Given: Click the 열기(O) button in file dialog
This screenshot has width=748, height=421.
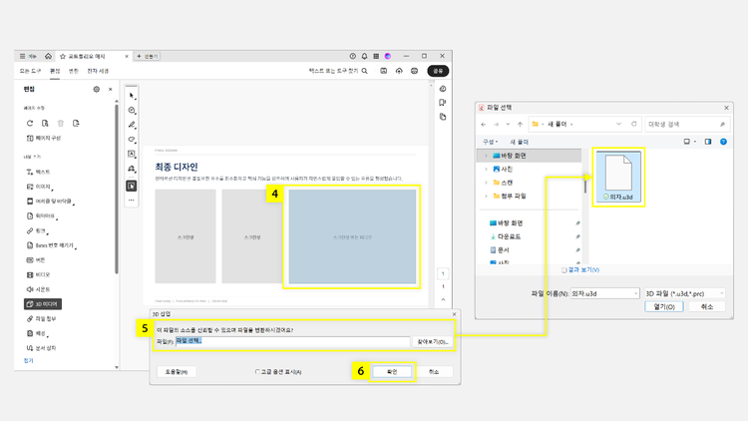Looking at the screenshot, I should (664, 307).
